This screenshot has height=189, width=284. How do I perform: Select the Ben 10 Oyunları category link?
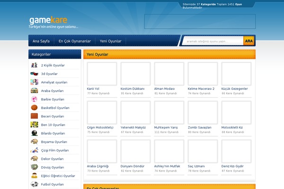tap(53, 125)
